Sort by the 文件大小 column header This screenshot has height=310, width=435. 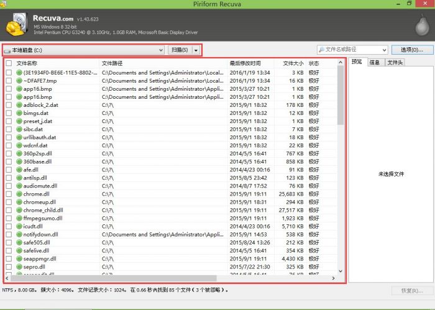(293, 63)
